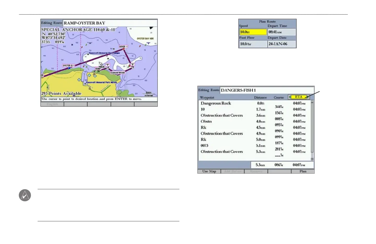The height and width of the screenshot is (244, 376).
Task: Click the checkmark note icon
Action: tap(25, 195)
